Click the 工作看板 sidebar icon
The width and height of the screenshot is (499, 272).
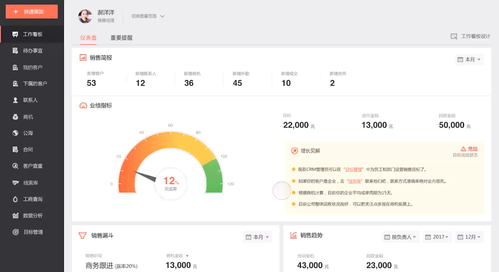(x=16, y=34)
